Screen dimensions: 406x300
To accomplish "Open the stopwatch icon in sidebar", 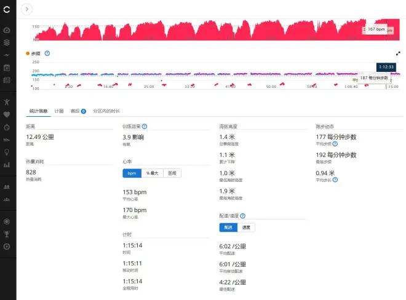I will 7,127.
